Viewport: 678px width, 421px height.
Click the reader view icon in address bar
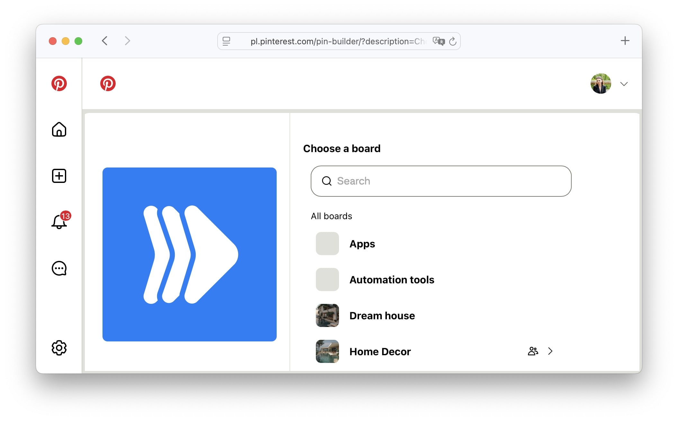(226, 41)
